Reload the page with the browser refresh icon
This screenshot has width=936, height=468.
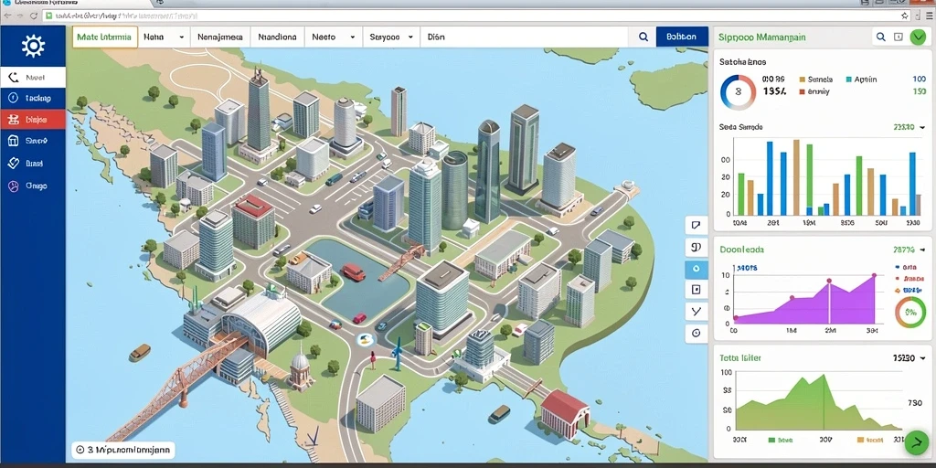click(x=34, y=16)
